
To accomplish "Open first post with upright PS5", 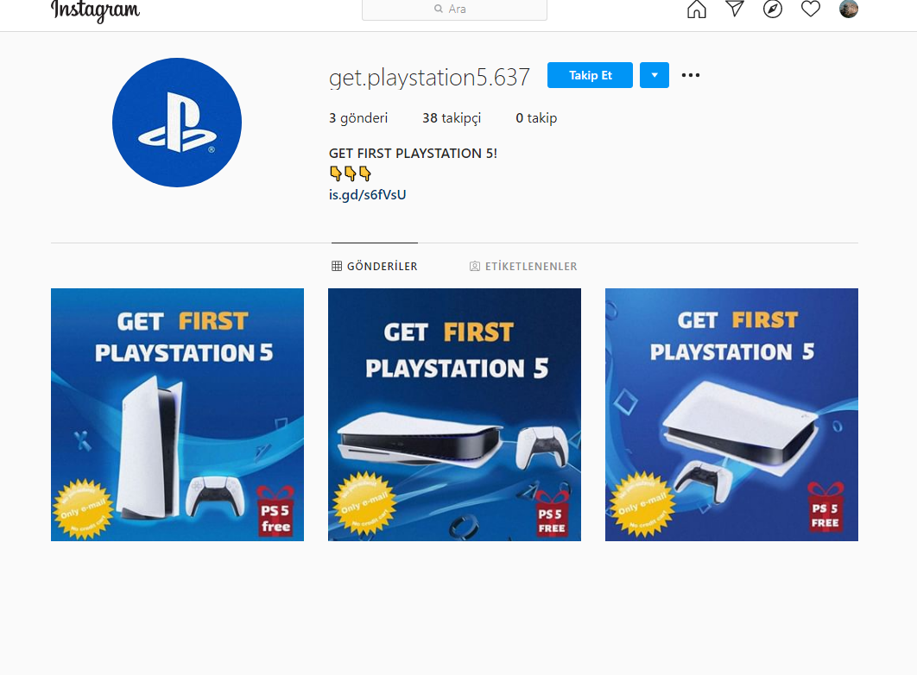I will [x=177, y=414].
